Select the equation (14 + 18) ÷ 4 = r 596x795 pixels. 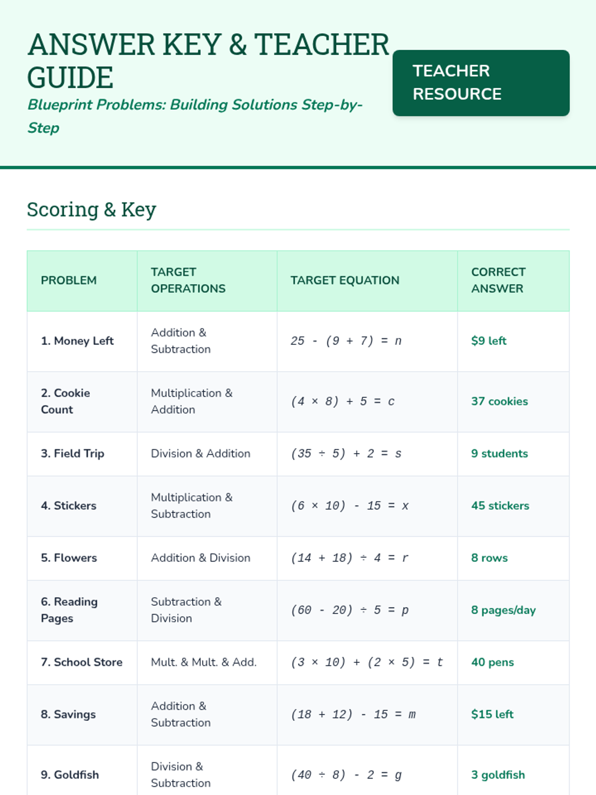coord(350,558)
